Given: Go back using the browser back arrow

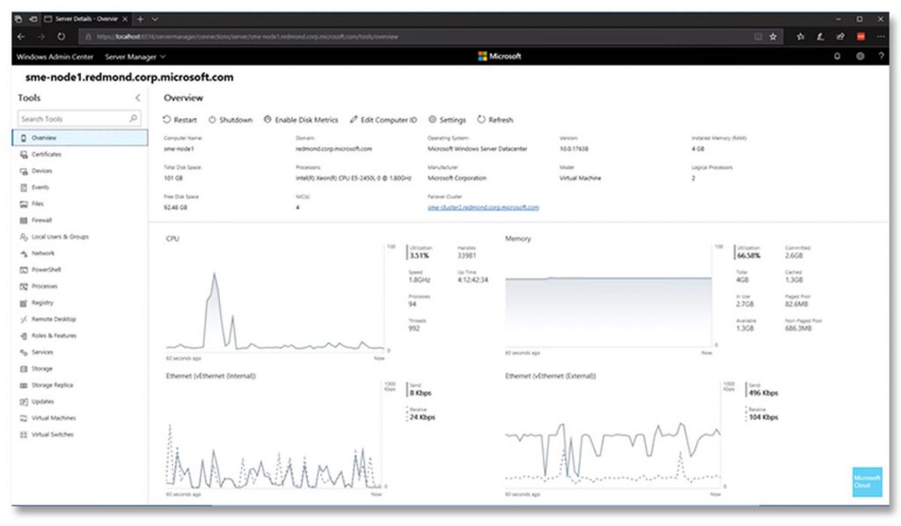Looking at the screenshot, I should pos(21,37).
